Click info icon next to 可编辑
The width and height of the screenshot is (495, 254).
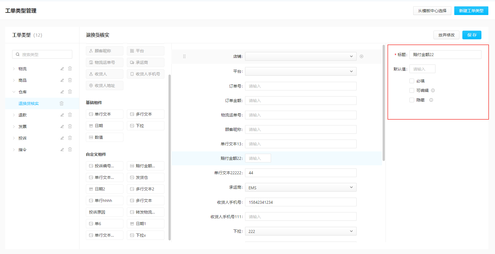[433, 90]
